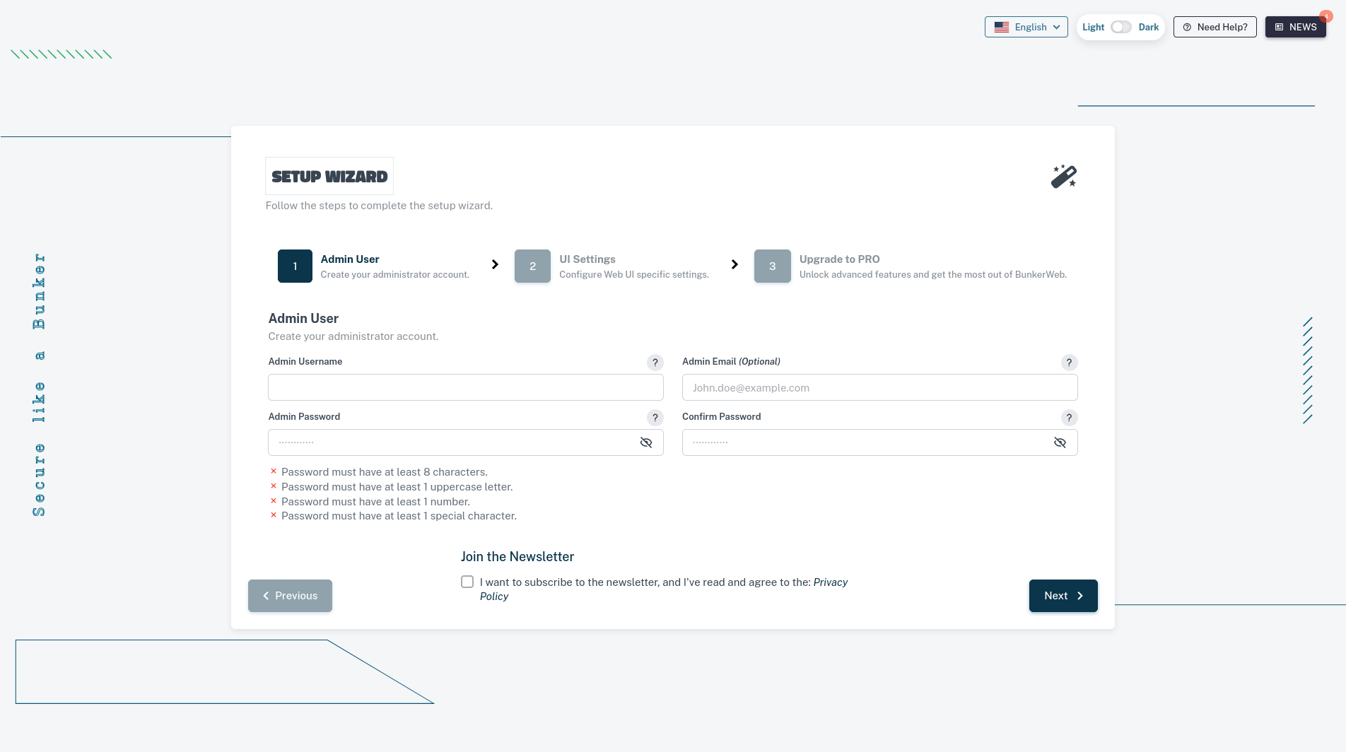Open the Privacy Policy link
The width and height of the screenshot is (1346, 752).
pyautogui.click(x=831, y=582)
